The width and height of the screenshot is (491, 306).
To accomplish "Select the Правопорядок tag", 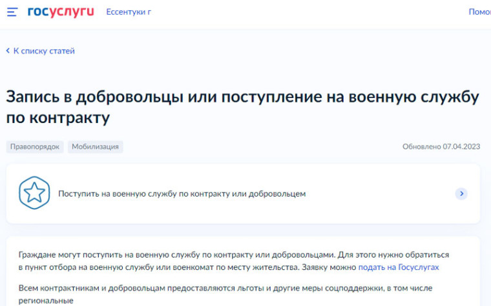I will tap(35, 147).
